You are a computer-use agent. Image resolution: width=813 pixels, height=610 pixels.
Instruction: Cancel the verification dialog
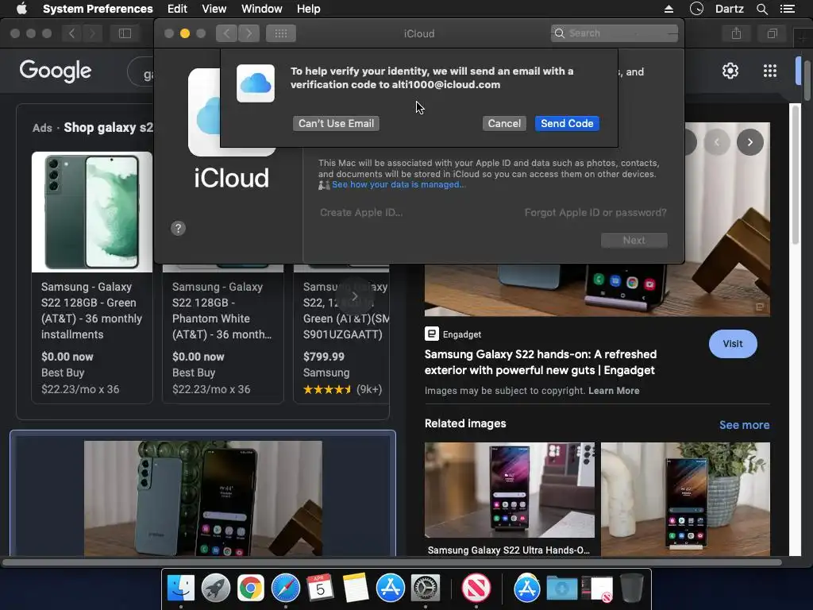504,123
